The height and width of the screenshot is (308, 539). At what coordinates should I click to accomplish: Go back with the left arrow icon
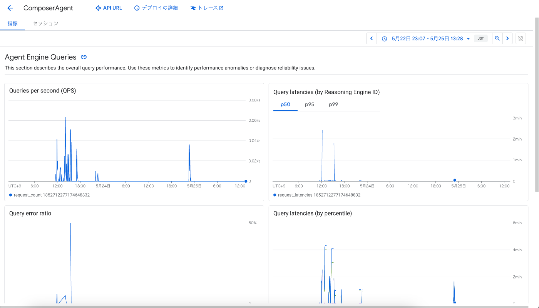click(x=10, y=8)
